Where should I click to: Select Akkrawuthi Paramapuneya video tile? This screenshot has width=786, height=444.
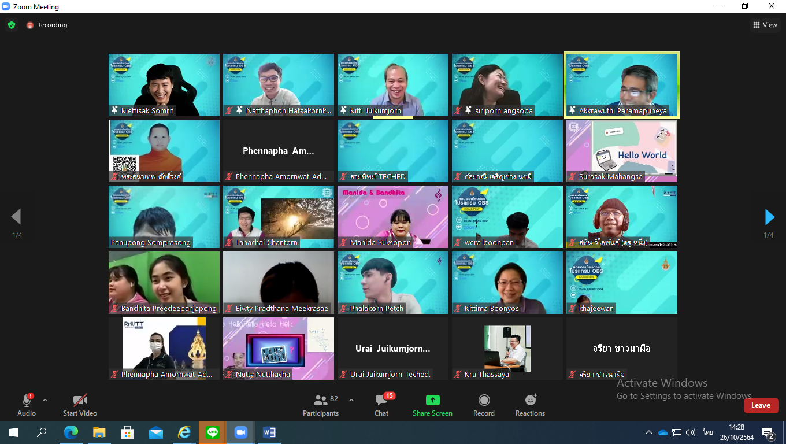pos(622,85)
